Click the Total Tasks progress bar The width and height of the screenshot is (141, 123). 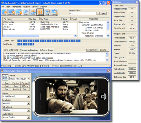63,44
